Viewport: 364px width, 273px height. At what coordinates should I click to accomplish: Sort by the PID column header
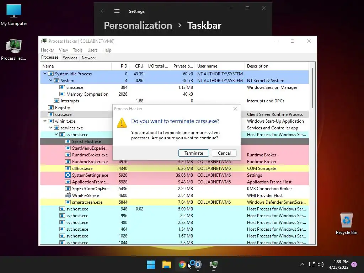click(121, 66)
